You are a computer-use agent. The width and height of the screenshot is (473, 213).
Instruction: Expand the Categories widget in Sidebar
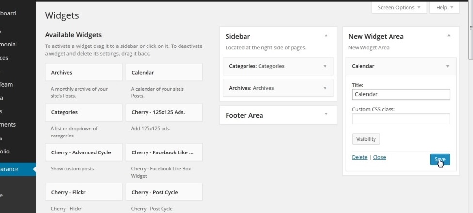click(325, 66)
